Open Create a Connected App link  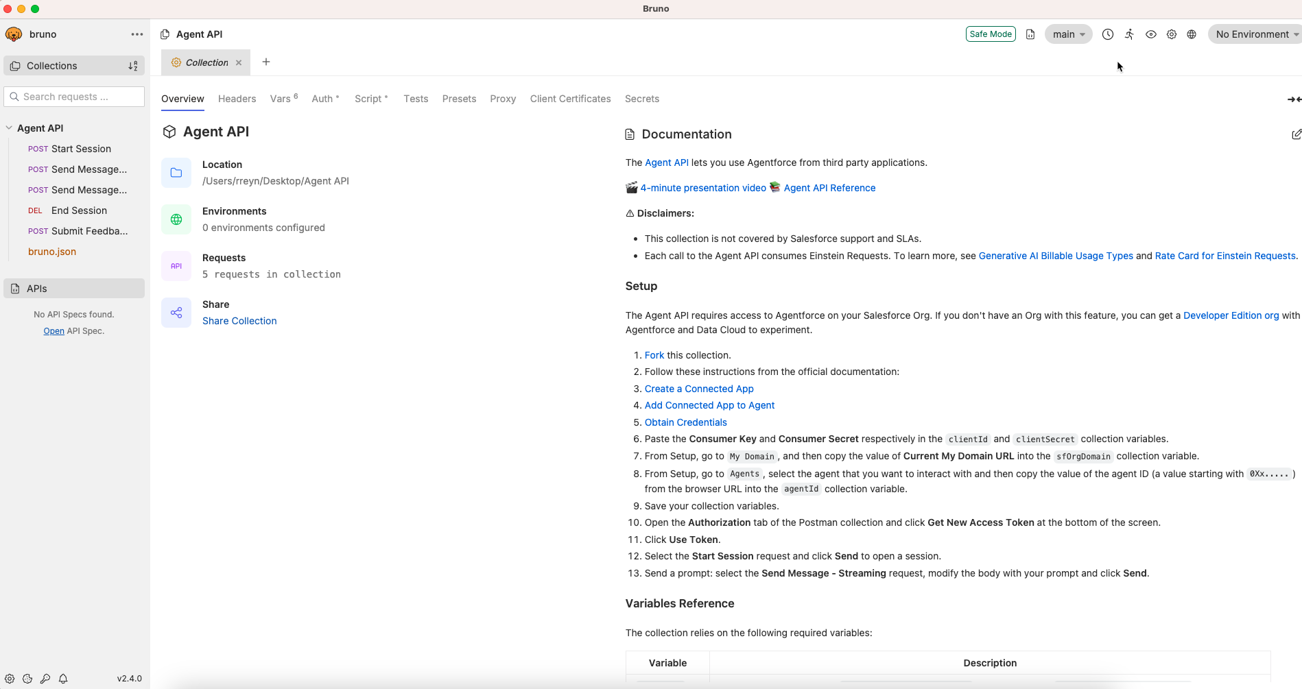click(699, 389)
